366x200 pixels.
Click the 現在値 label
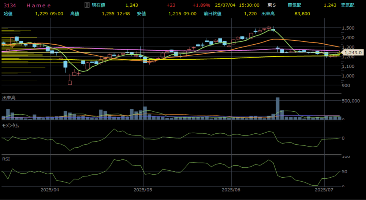pos(98,5)
